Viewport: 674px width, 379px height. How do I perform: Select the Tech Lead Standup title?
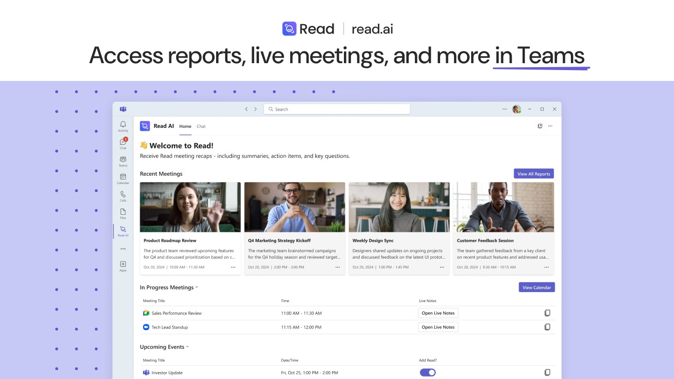coord(170,327)
